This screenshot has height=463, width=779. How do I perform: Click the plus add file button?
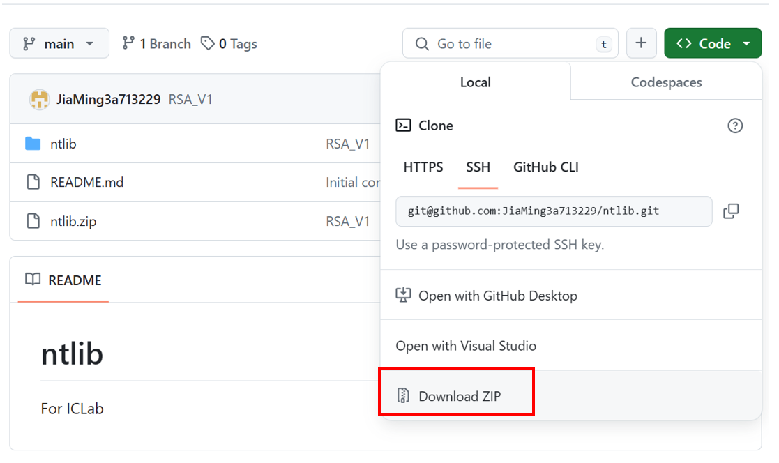(x=642, y=43)
